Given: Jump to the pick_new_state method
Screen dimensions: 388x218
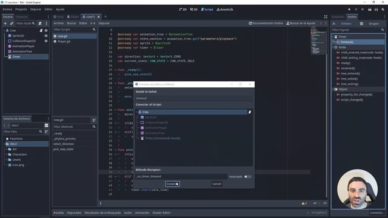Looking at the screenshot, I should pyautogui.click(x=63, y=150).
